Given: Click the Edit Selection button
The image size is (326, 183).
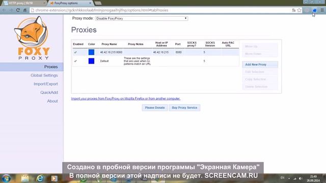Looking at the screenshot, I should (x=260, y=72).
